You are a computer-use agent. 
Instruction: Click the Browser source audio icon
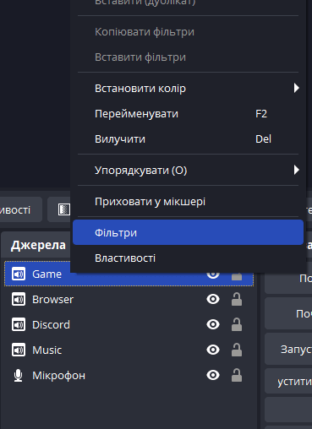[19, 299]
